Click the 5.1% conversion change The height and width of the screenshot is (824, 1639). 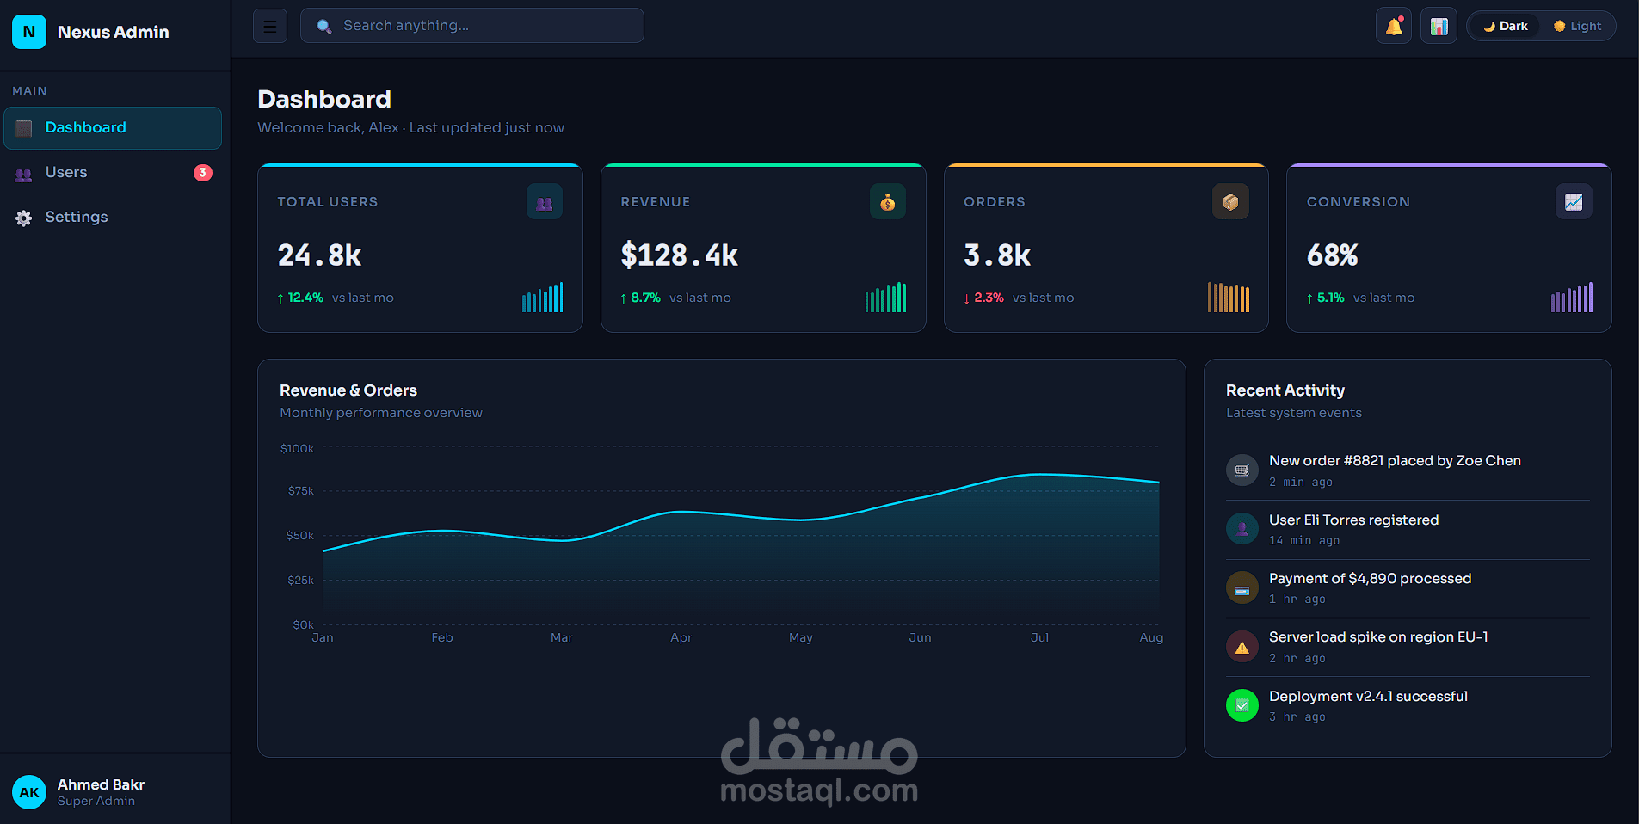(1326, 298)
